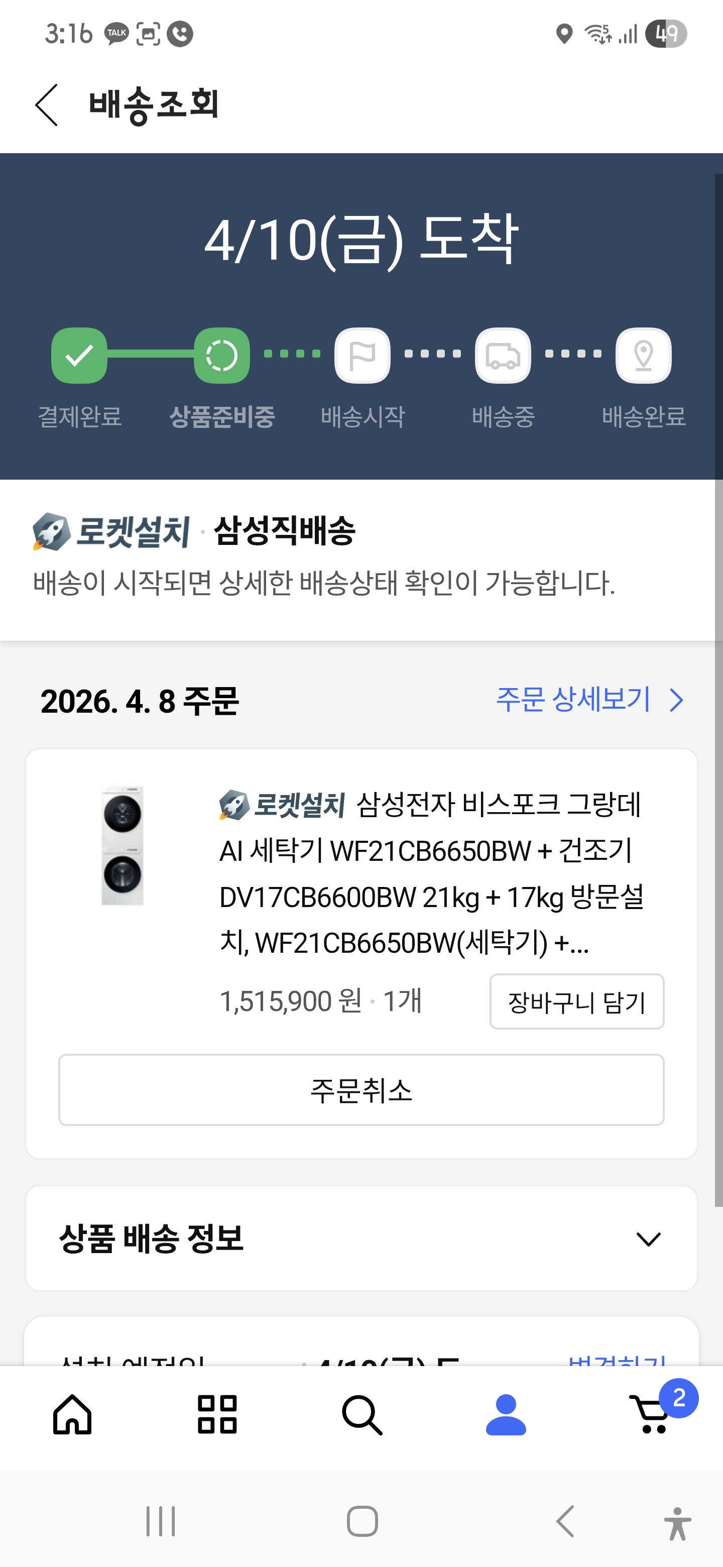Expand the 상품 배송 정보 section
This screenshot has width=723, height=1567.
tap(648, 1239)
